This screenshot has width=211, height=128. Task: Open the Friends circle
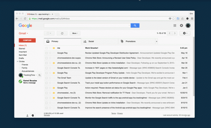[25, 65]
